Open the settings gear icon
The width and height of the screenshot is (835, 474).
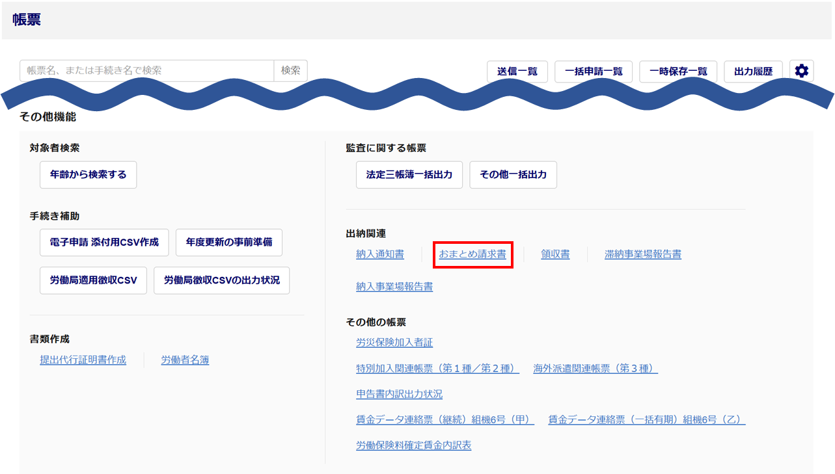click(x=801, y=72)
